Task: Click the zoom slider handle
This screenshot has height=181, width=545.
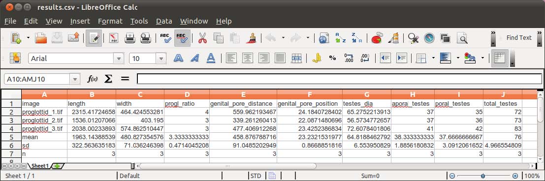Action: 483,176
